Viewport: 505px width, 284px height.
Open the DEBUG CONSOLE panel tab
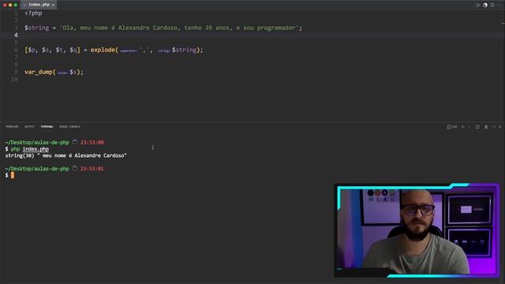point(69,126)
